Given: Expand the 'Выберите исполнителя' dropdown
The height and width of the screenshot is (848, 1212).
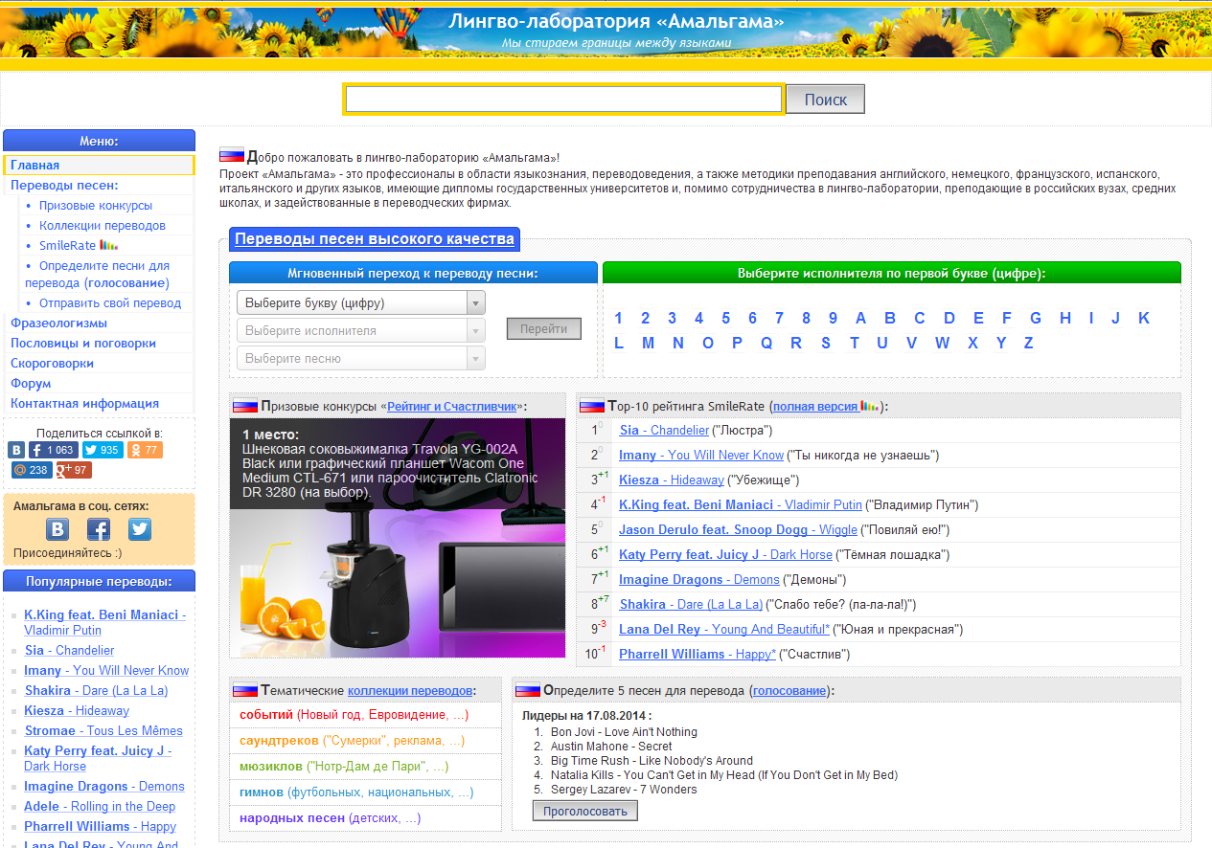Looking at the screenshot, I should [x=360, y=331].
